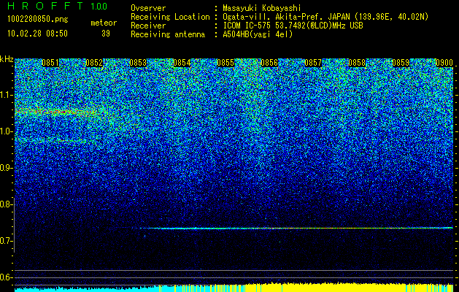Click observer name Masayuki Kobayashi

(x=262, y=8)
